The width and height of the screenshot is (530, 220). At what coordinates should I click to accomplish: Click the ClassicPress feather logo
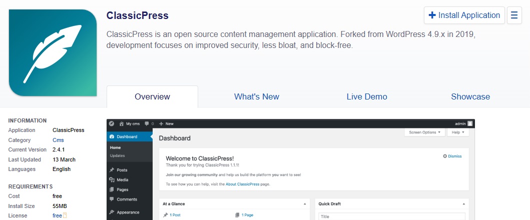click(53, 52)
